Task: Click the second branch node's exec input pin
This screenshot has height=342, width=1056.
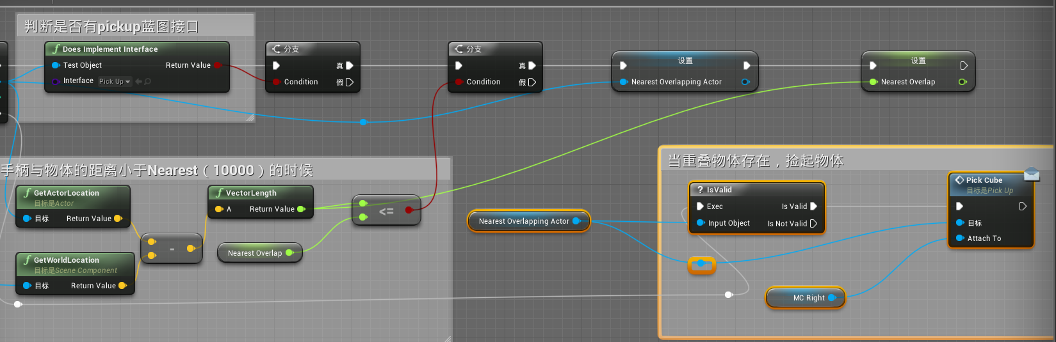Action: [459, 65]
